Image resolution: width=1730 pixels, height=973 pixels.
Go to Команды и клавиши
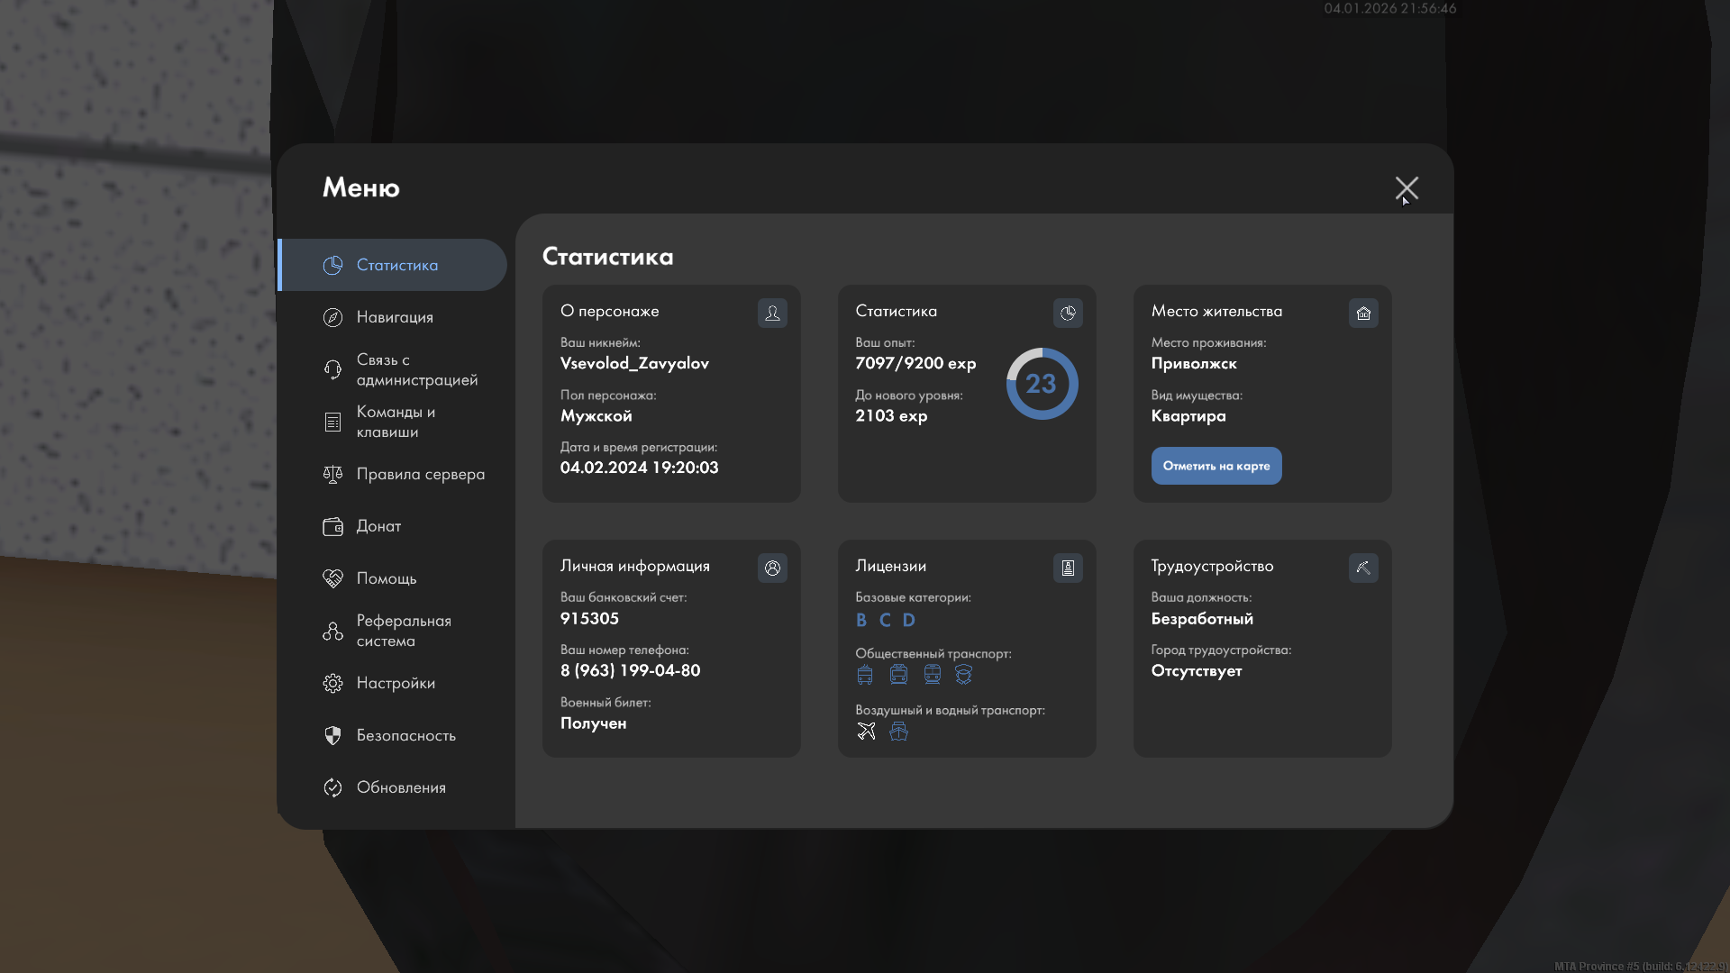[395, 423]
